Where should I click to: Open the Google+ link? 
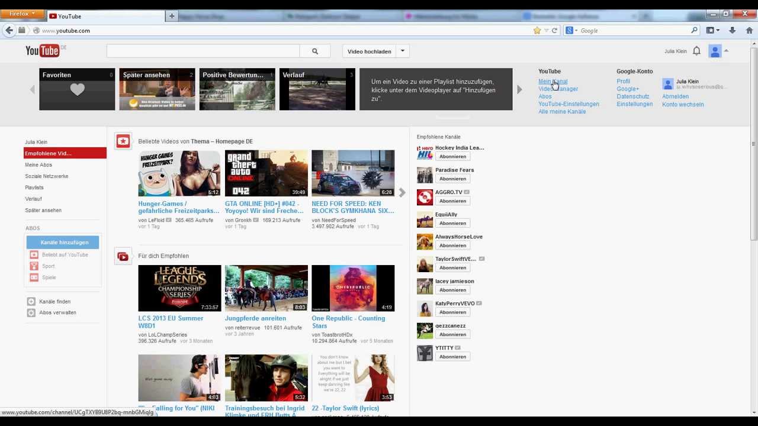pyautogui.click(x=628, y=89)
